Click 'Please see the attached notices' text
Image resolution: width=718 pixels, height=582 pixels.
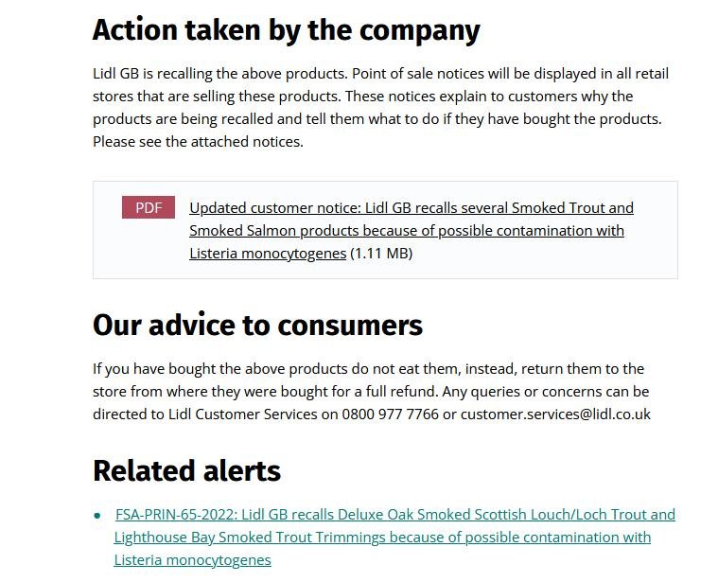(x=198, y=142)
